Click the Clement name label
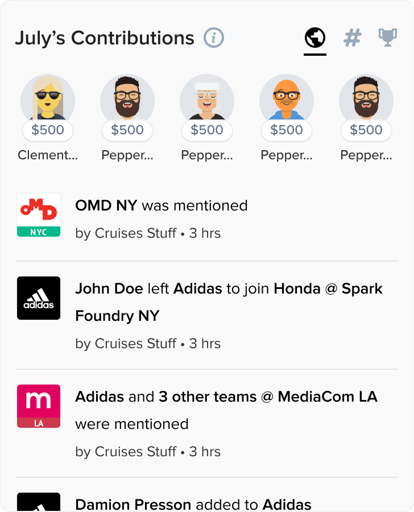Screen dimensions: 414x512 click(x=48, y=155)
